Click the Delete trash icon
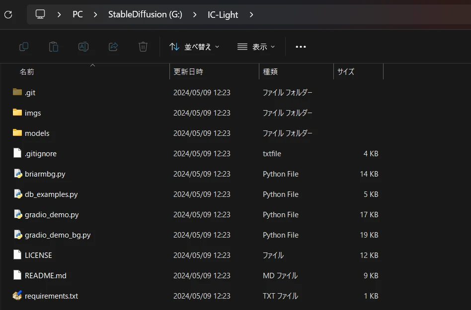This screenshot has width=471, height=310. [143, 47]
